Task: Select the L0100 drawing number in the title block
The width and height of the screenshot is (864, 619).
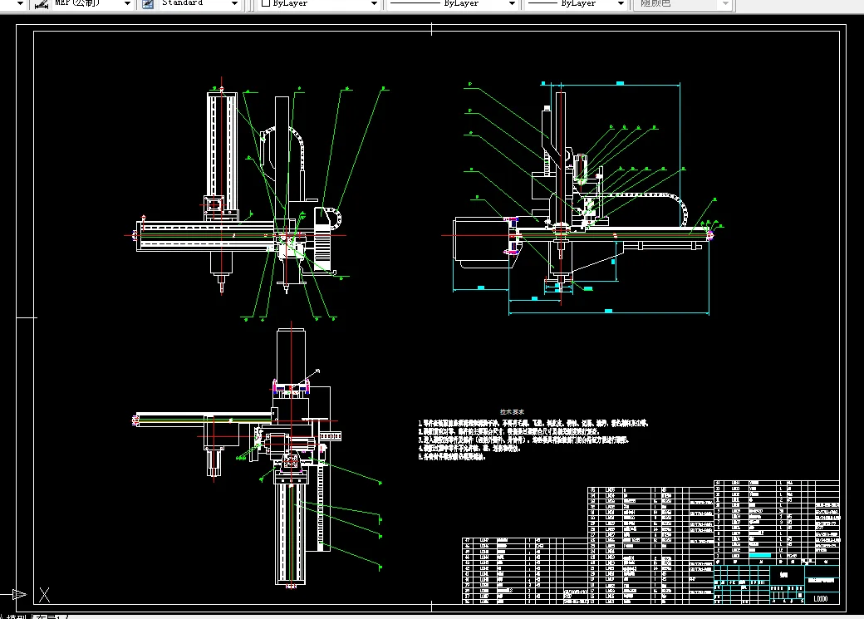Action: (821, 598)
